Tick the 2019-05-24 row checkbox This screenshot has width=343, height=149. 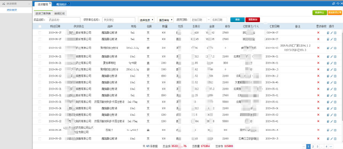(40, 108)
